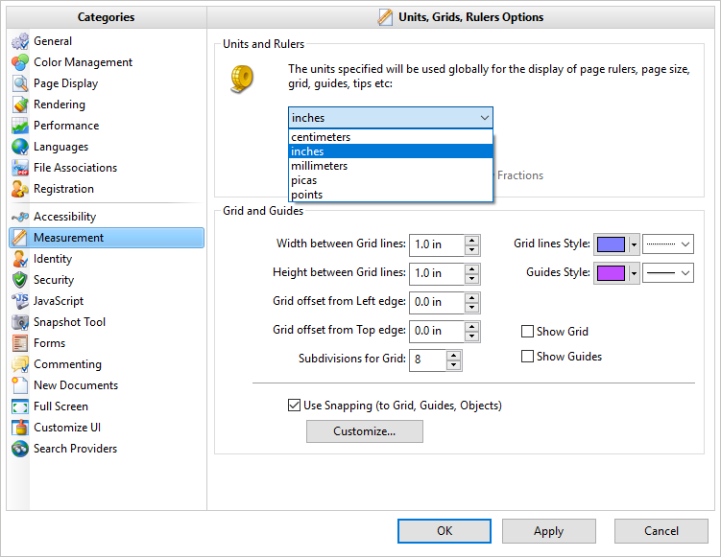Click the purple Guides Style color swatch
The image size is (721, 557).
click(x=611, y=273)
